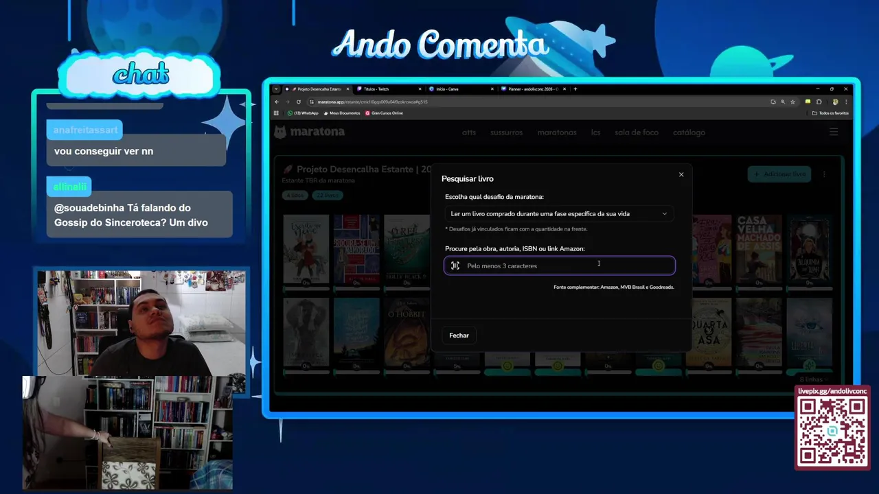879x494 pixels.
Task: Open the sussurros menu item
Action: pyautogui.click(x=507, y=132)
